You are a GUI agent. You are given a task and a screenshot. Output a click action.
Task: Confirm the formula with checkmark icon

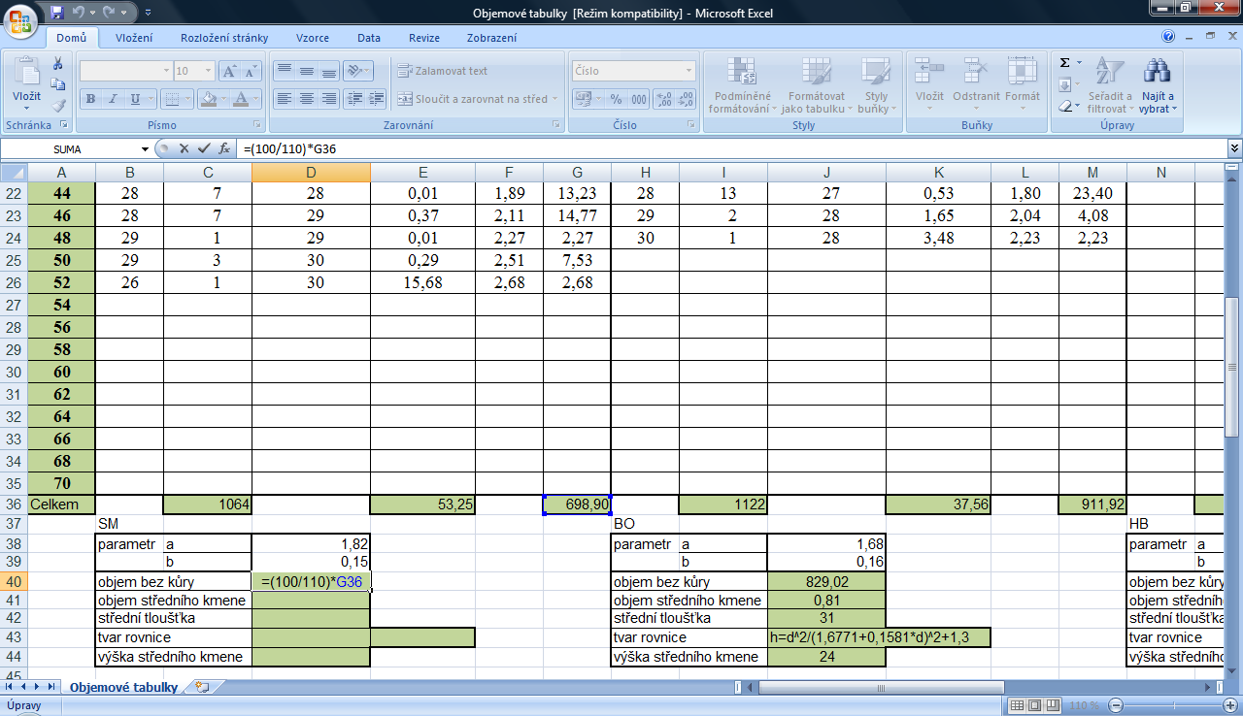tap(204, 148)
